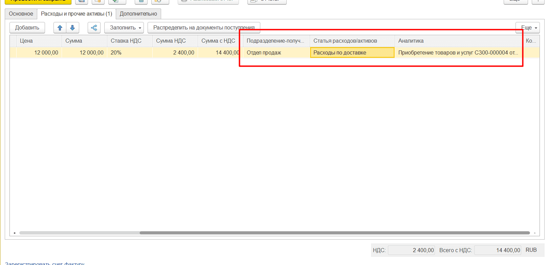Image resolution: width=548 pixels, height=265 pixels.
Task: Click the RUB currency label
Action: click(531, 250)
